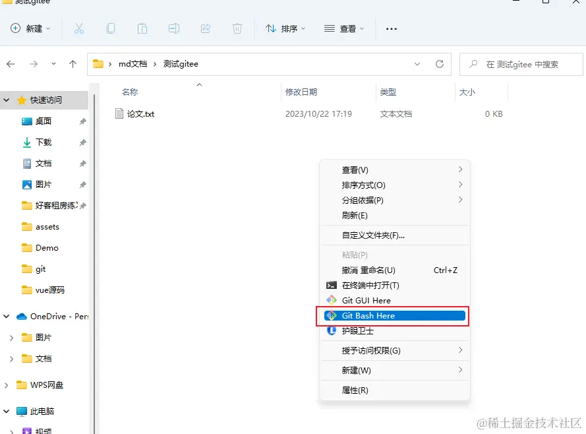
Task: Sort by the 修改日期 column header
Action: coord(301,92)
